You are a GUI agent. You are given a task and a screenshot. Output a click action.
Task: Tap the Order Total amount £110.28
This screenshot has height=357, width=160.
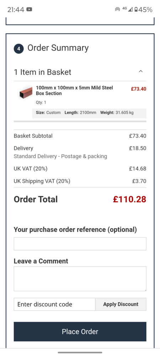(130, 199)
